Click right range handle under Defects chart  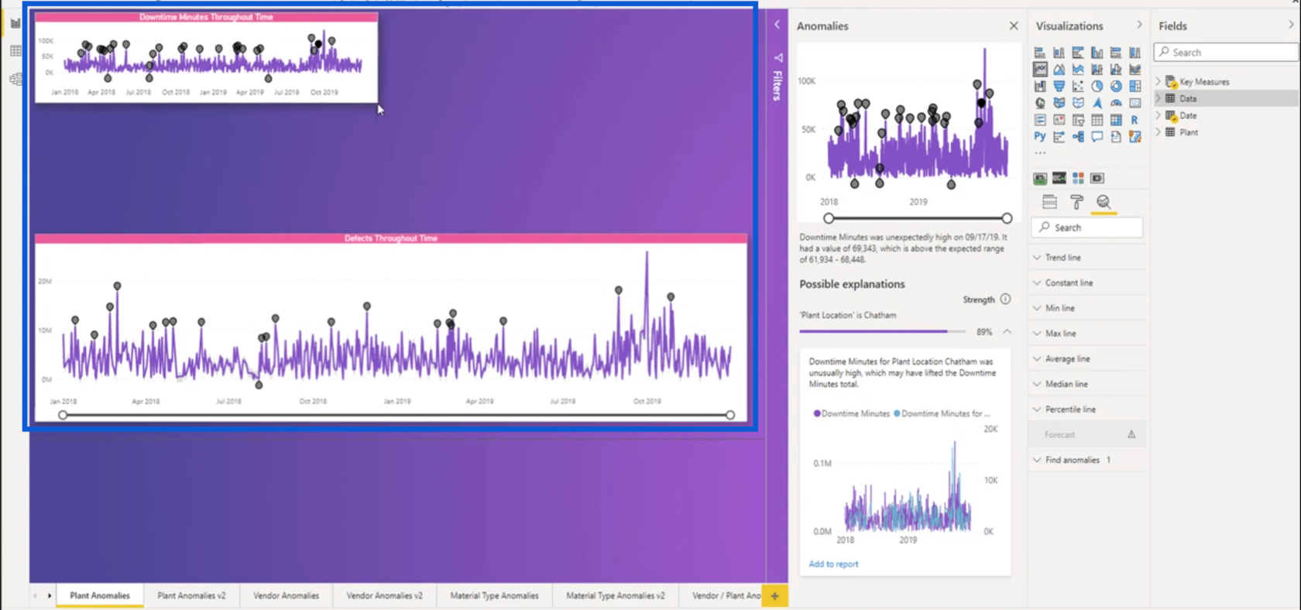730,415
